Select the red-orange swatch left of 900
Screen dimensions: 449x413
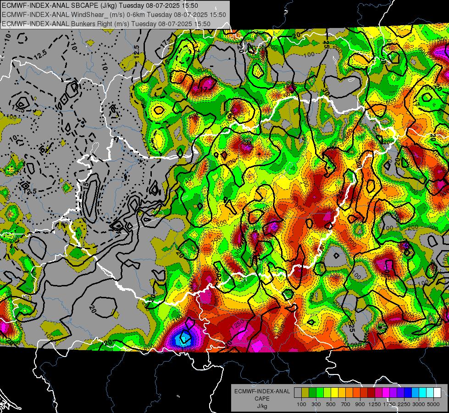pyautogui.click(x=356, y=393)
